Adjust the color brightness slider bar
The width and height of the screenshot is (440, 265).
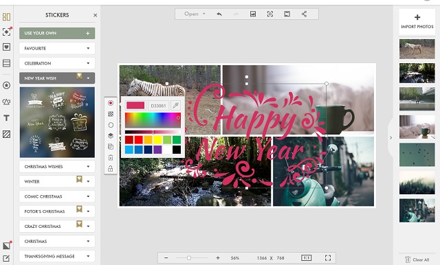(x=153, y=132)
